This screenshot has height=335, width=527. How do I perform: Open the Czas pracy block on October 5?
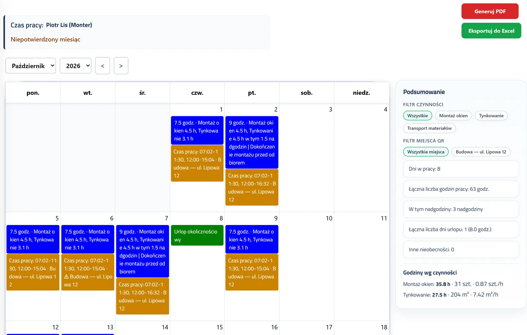(33, 272)
